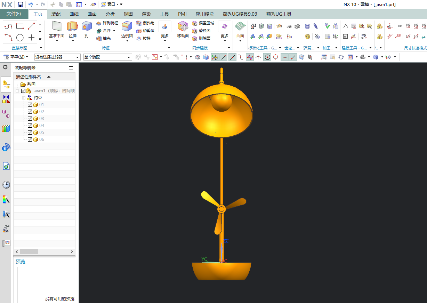The height and width of the screenshot is (303, 427).
Task: Open the Internet Explorer sidebar icon
Action: tap(6, 167)
